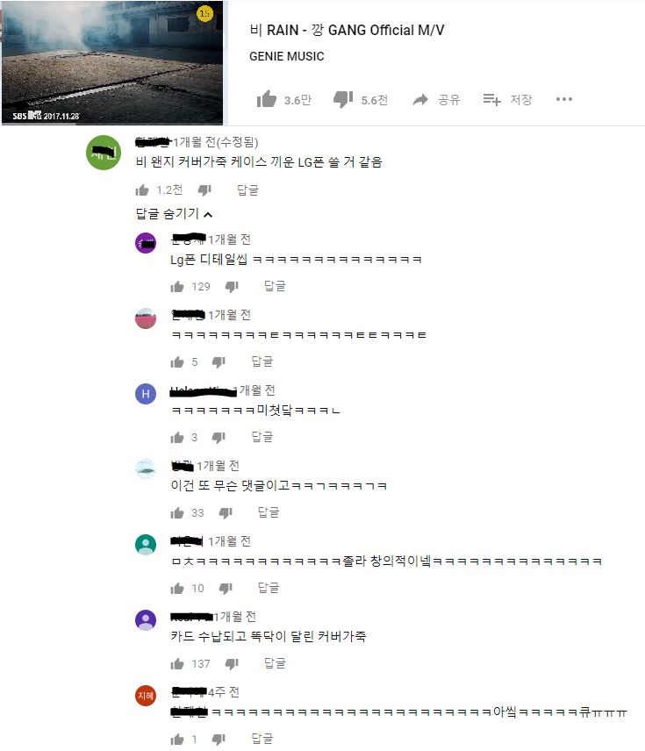Like the video with 3.6만 thumbs up
The width and height of the screenshot is (645, 751).
tap(267, 99)
